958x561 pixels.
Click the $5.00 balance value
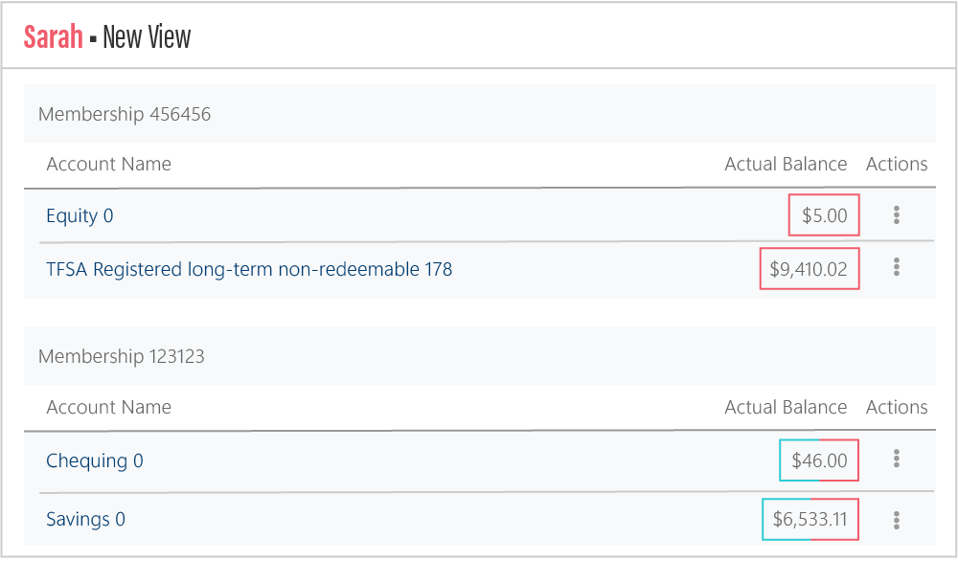point(824,215)
